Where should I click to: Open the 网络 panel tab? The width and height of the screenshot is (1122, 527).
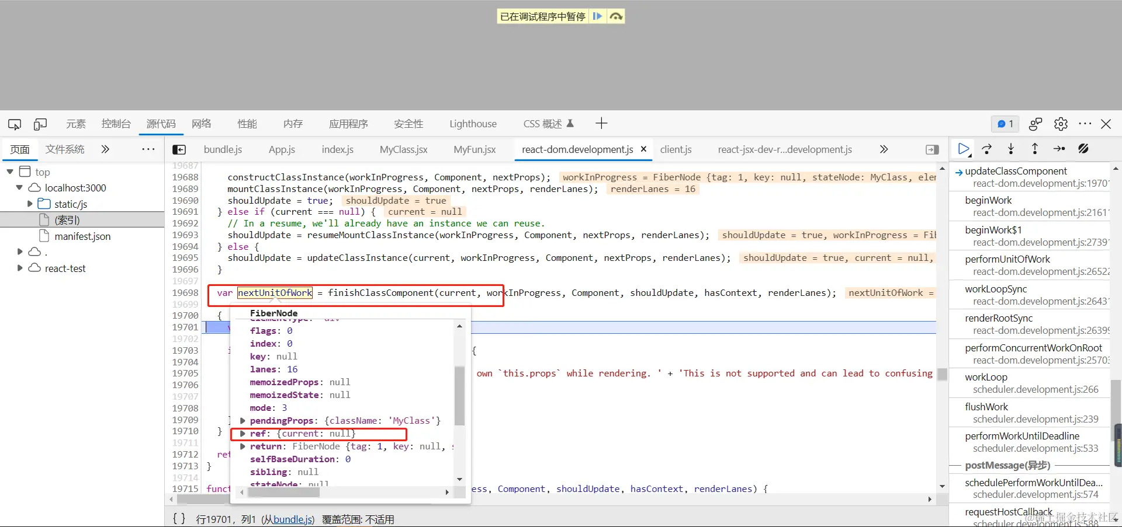click(202, 124)
